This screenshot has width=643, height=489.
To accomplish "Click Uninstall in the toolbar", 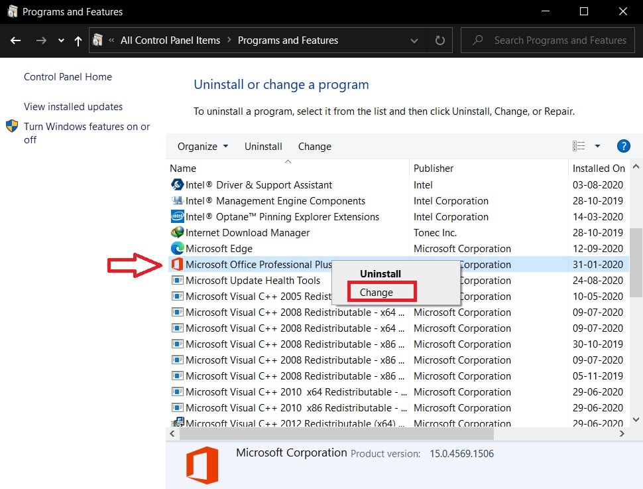I will click(263, 147).
